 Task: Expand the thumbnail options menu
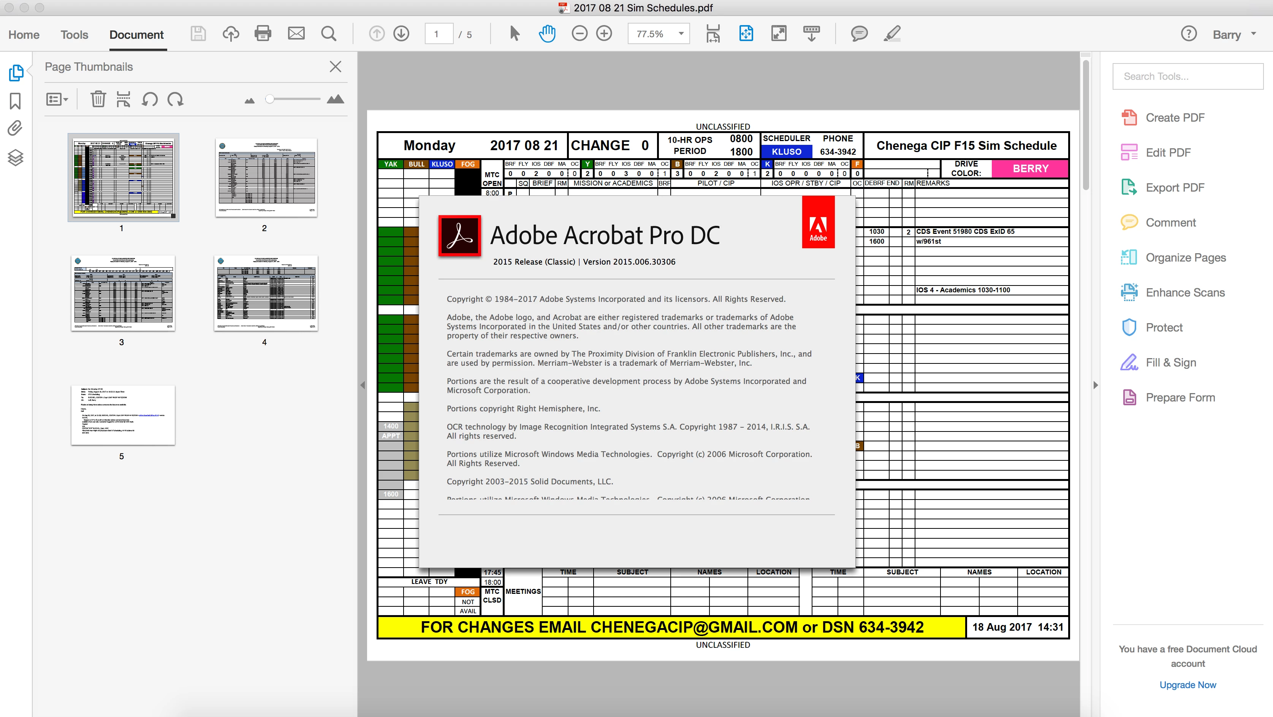[57, 99]
